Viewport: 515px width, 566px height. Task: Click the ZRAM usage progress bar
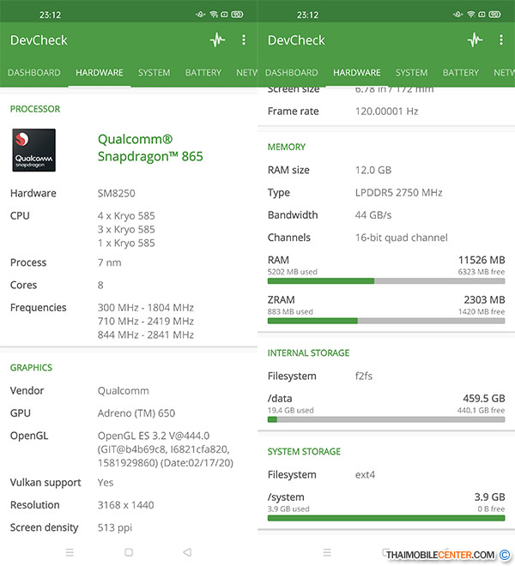(385, 321)
